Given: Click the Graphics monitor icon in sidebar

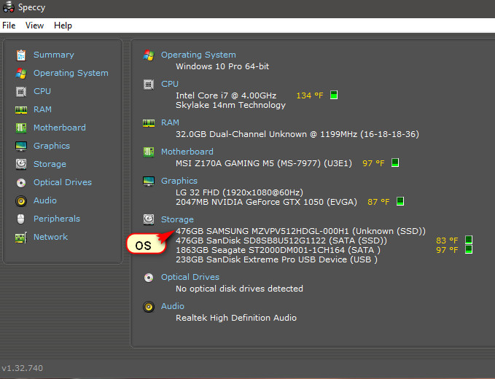Looking at the screenshot, I should (x=21, y=146).
